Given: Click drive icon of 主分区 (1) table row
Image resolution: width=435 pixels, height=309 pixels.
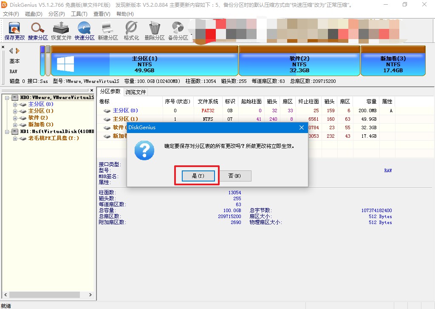Looking at the screenshot, I should point(107,119).
